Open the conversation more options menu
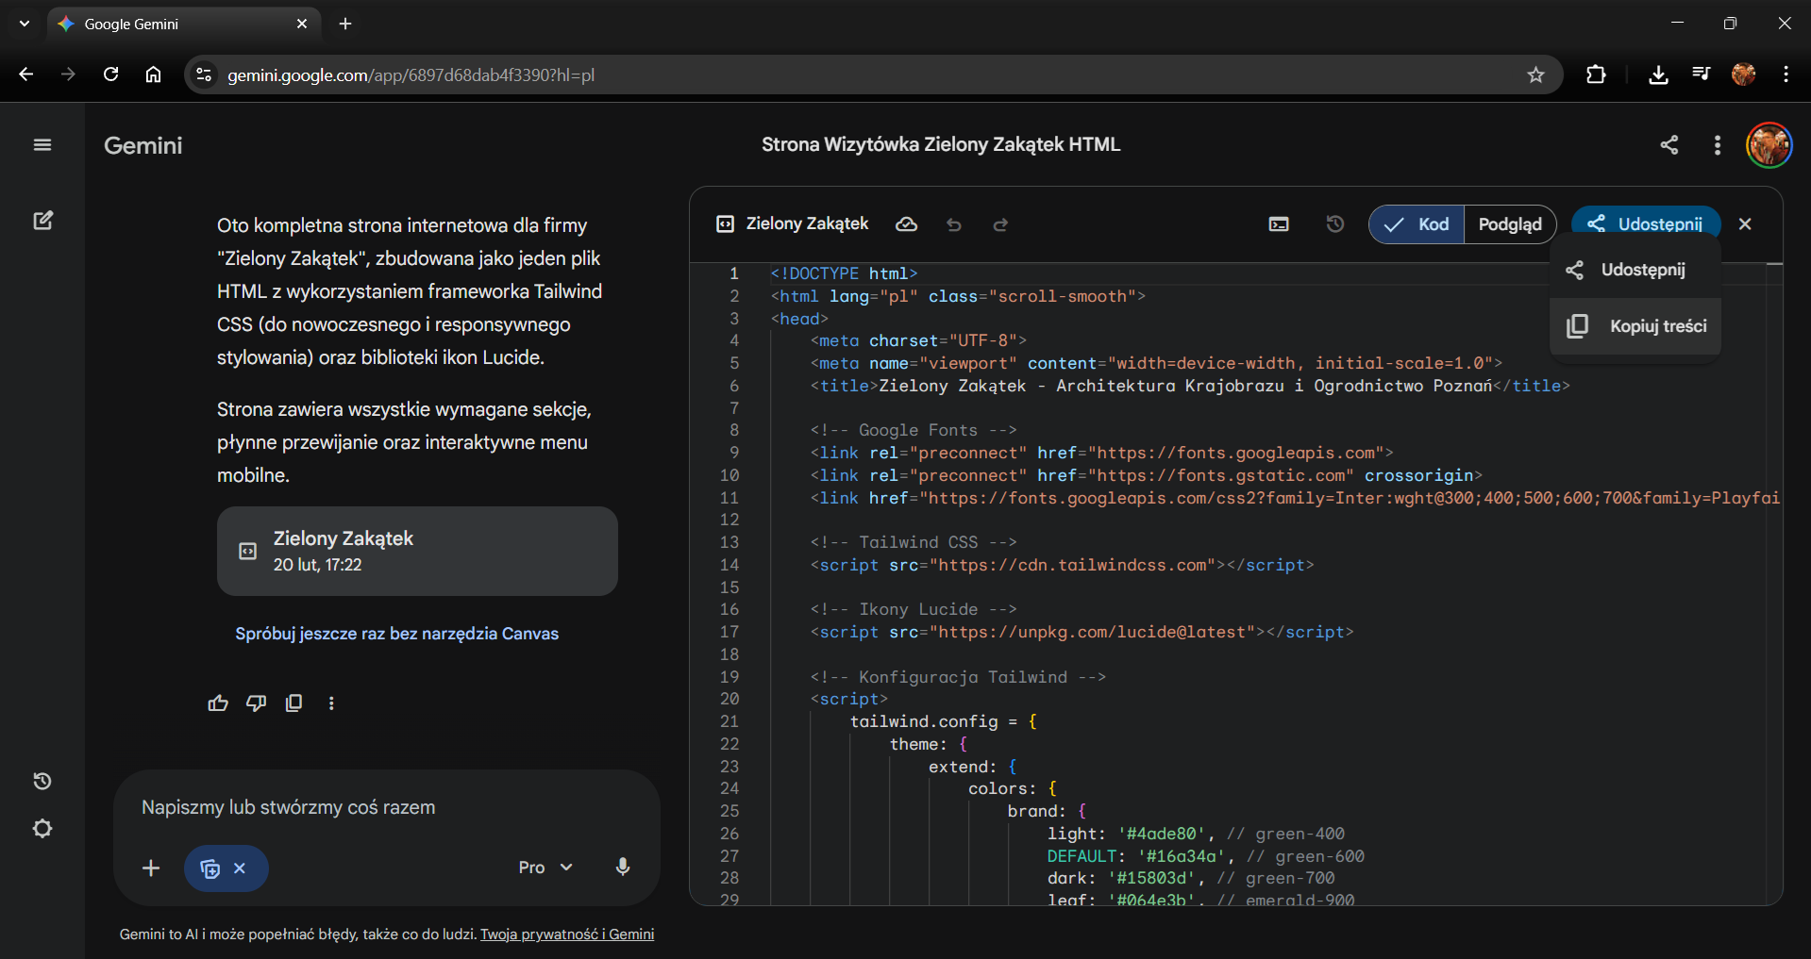 pos(1717,145)
